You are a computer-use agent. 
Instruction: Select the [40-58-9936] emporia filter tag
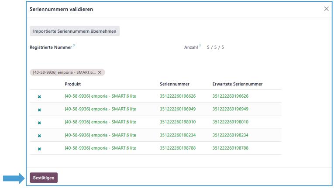tap(64, 72)
